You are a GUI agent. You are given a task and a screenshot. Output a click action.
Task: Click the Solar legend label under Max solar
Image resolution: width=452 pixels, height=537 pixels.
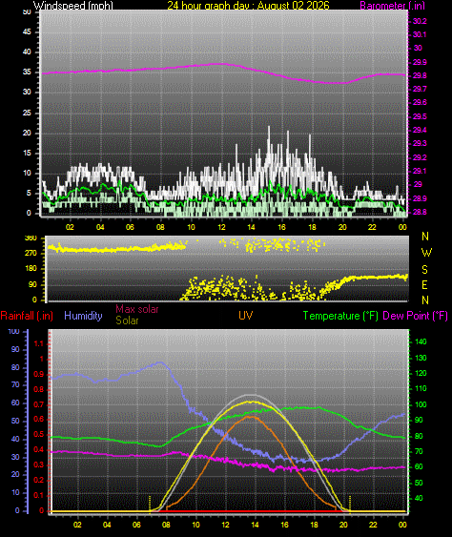tap(127, 320)
